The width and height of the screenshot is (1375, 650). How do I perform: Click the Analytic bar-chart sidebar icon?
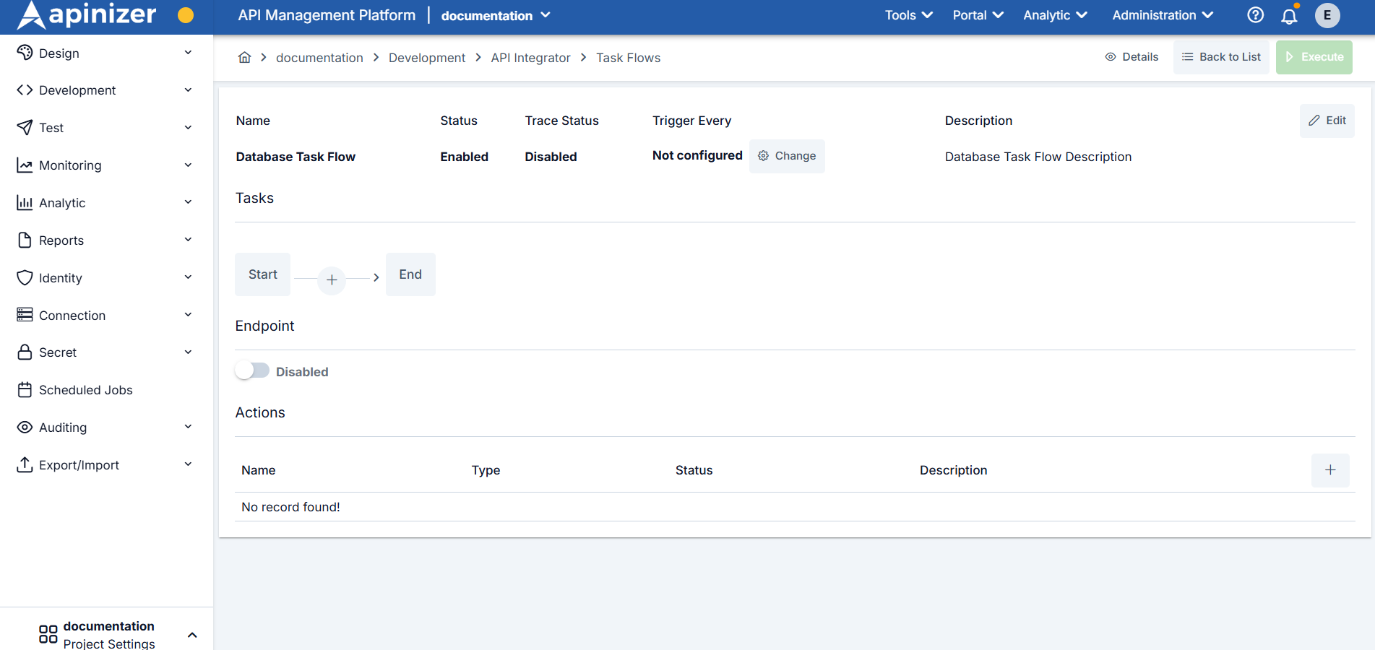coord(25,202)
